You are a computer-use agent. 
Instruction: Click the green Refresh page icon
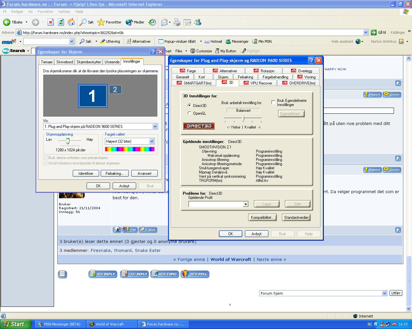coord(61,22)
